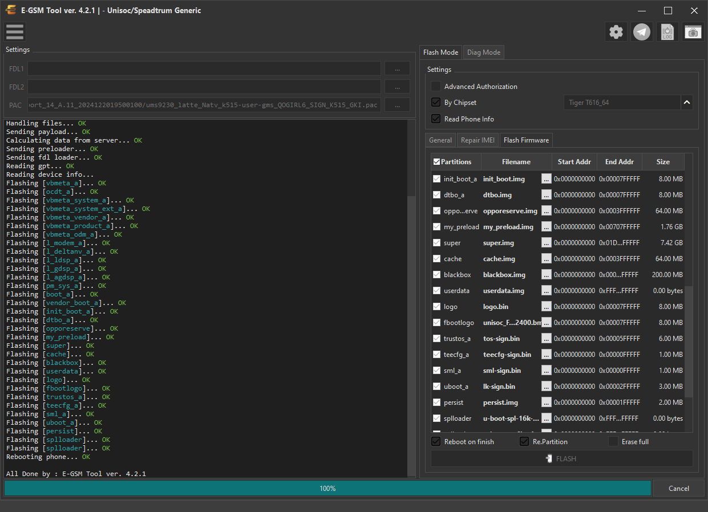Viewport: 708px width, 512px height.
Task: Select opporeserve.img filename cell
Action: point(510,211)
